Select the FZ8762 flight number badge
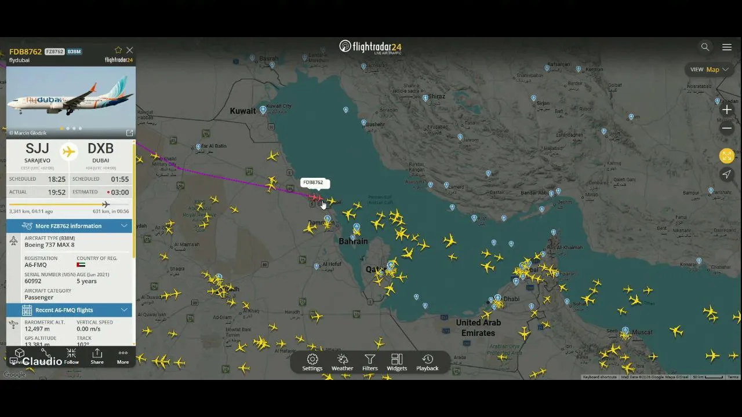 (x=54, y=52)
